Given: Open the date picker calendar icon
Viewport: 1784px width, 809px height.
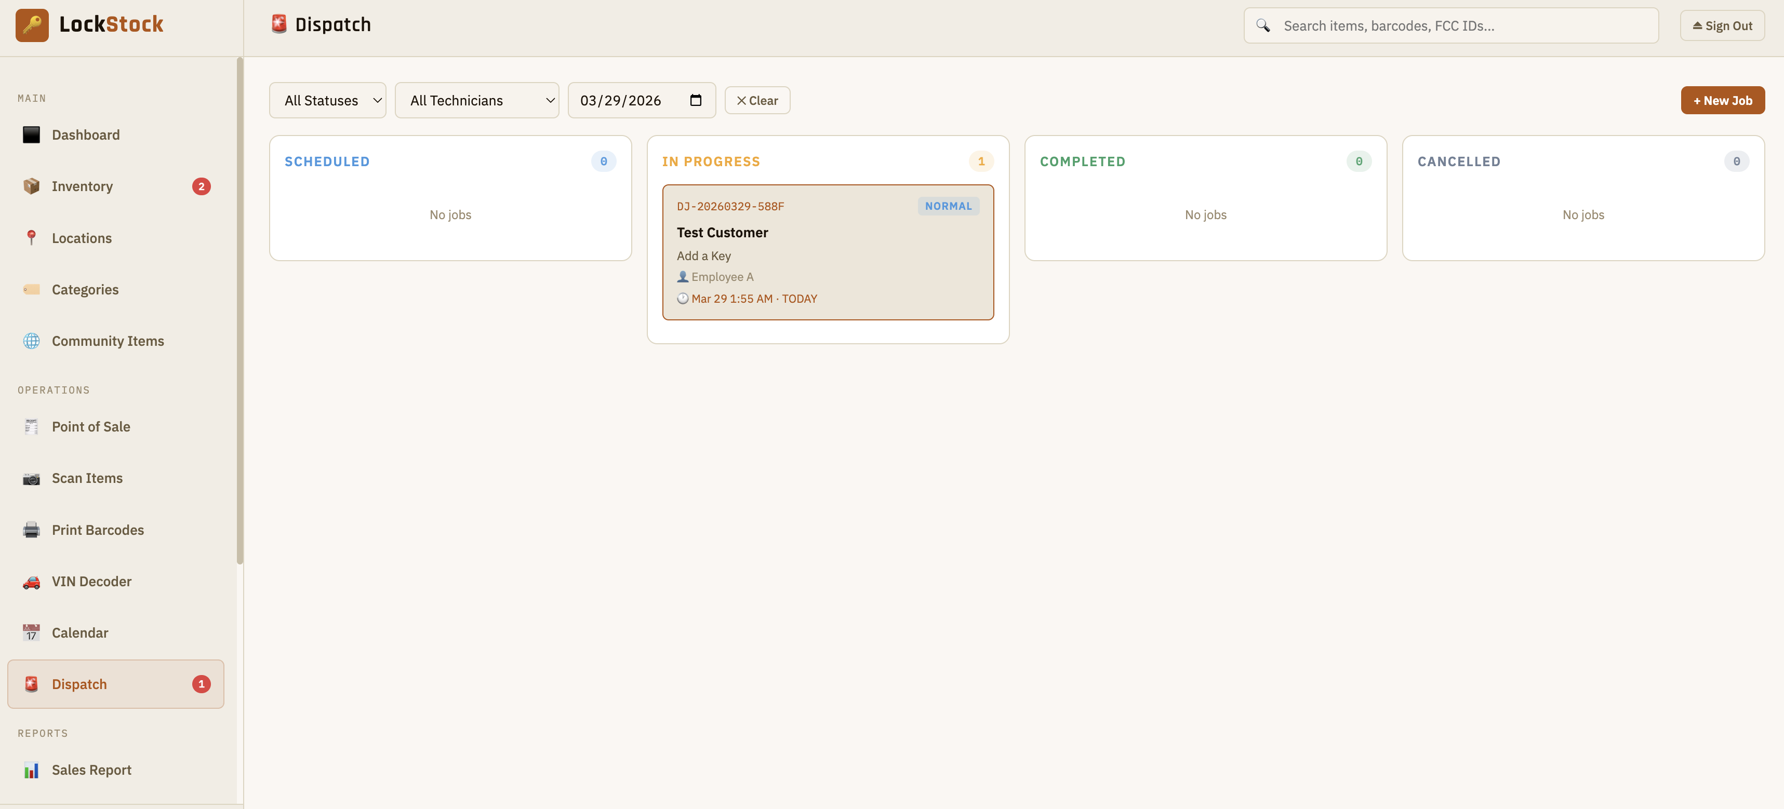Looking at the screenshot, I should (x=695, y=100).
